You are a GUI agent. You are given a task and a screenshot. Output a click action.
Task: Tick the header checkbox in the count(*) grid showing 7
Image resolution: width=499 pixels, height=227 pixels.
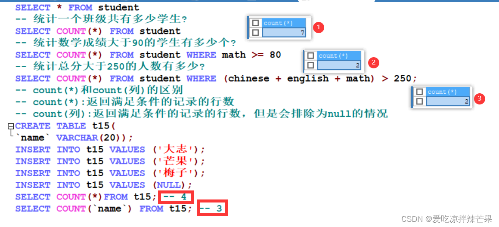coord(255,23)
